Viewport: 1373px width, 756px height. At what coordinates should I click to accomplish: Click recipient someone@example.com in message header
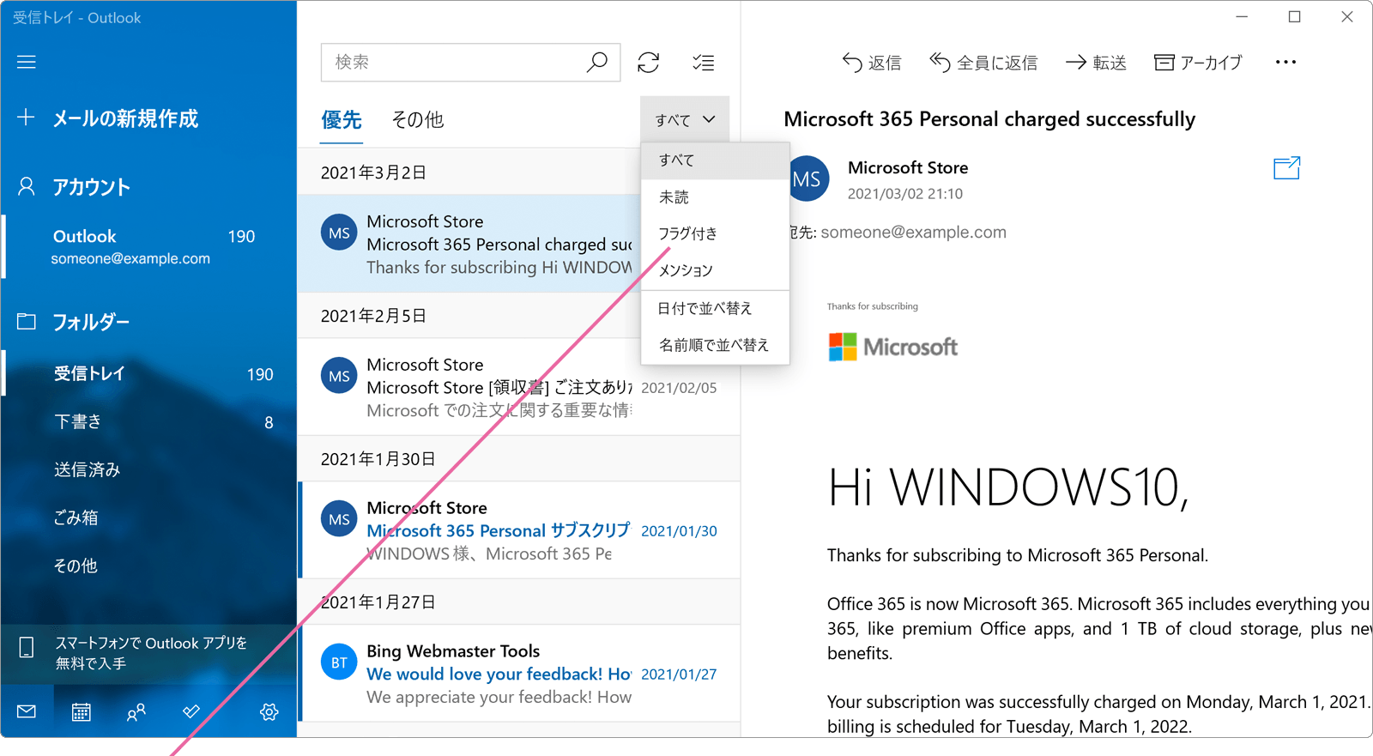(x=913, y=233)
